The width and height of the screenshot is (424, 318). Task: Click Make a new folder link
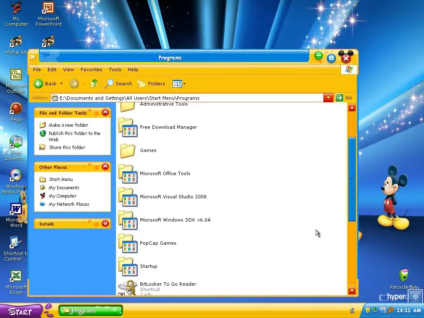pos(68,125)
